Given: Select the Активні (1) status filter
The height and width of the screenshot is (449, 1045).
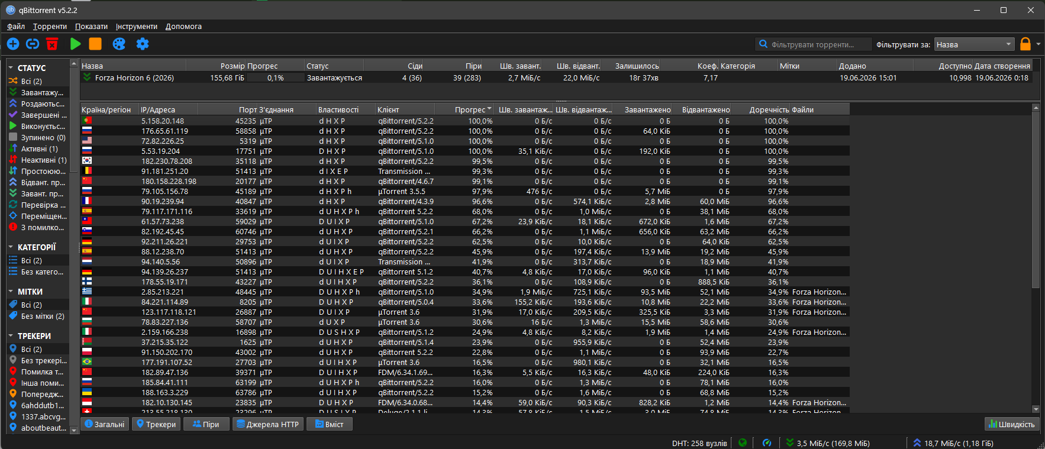Looking at the screenshot, I should (x=38, y=148).
